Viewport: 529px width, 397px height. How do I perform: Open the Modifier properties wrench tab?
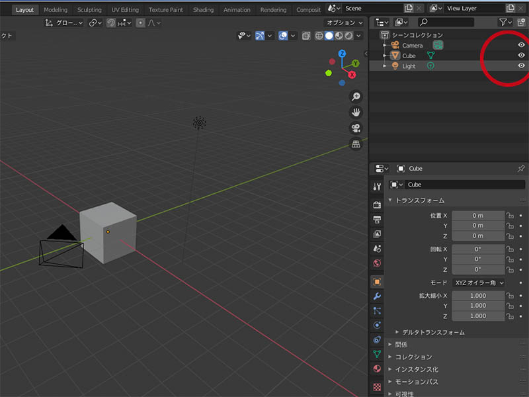[x=377, y=296]
